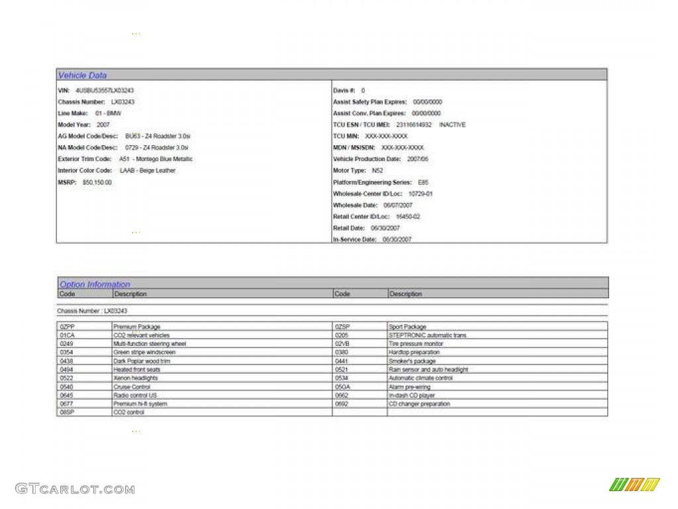Screen dimensions: 678x509
Task: Select "LAAB - Beige Leather" interior color value
Action: pos(148,170)
